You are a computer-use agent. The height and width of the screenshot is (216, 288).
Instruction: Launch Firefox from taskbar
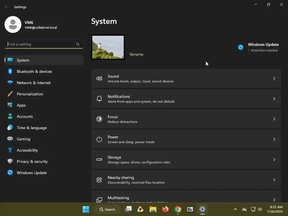pyautogui.click(x=165, y=209)
